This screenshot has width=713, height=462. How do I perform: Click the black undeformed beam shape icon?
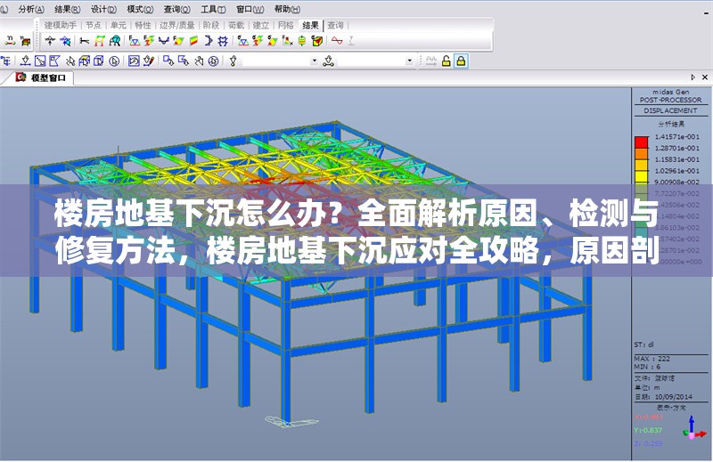click(x=84, y=41)
